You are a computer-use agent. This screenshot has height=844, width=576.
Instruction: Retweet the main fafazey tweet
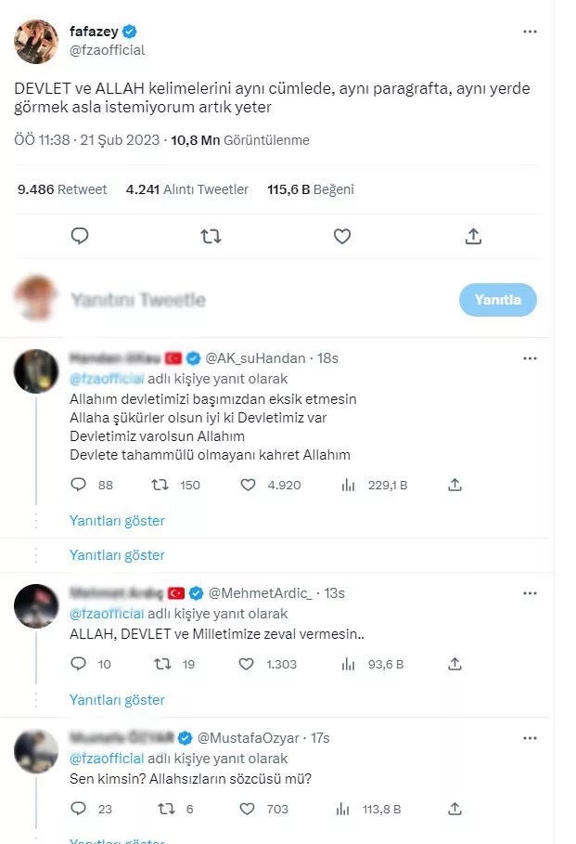[x=211, y=236]
